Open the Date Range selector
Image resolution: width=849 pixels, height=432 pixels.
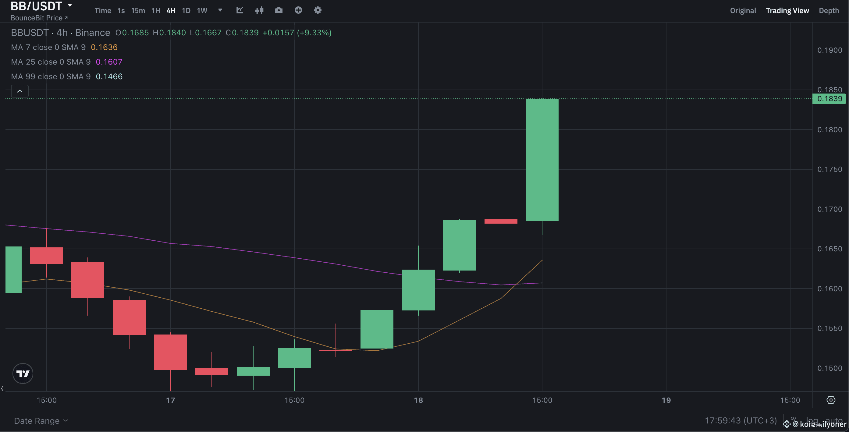(x=40, y=420)
